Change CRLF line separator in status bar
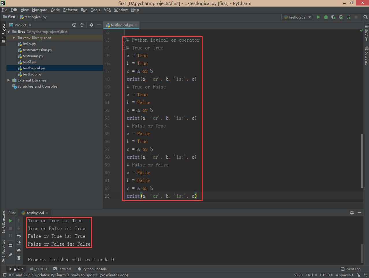Viewport: 369px width, 278px height. tap(311, 275)
